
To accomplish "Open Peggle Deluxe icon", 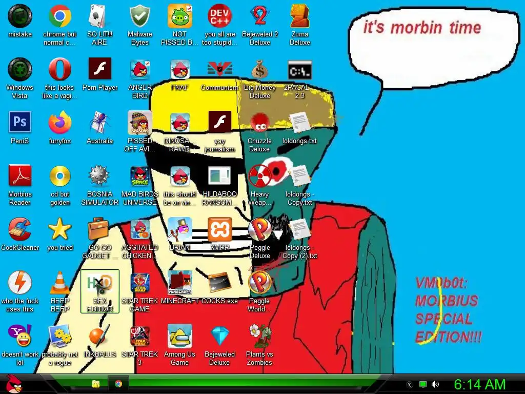I will 260,229.
